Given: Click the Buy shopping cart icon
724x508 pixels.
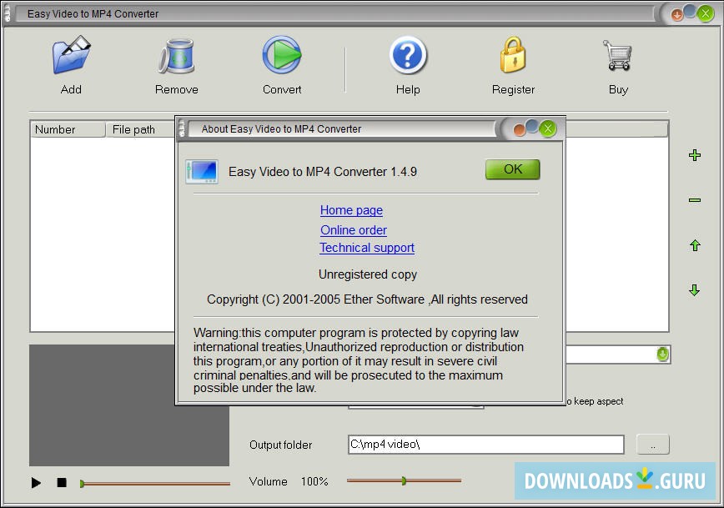Looking at the screenshot, I should click(618, 55).
